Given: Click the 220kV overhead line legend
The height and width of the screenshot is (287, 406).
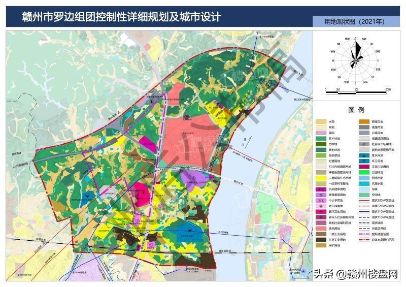Looking at the screenshot, I should tap(364, 200).
